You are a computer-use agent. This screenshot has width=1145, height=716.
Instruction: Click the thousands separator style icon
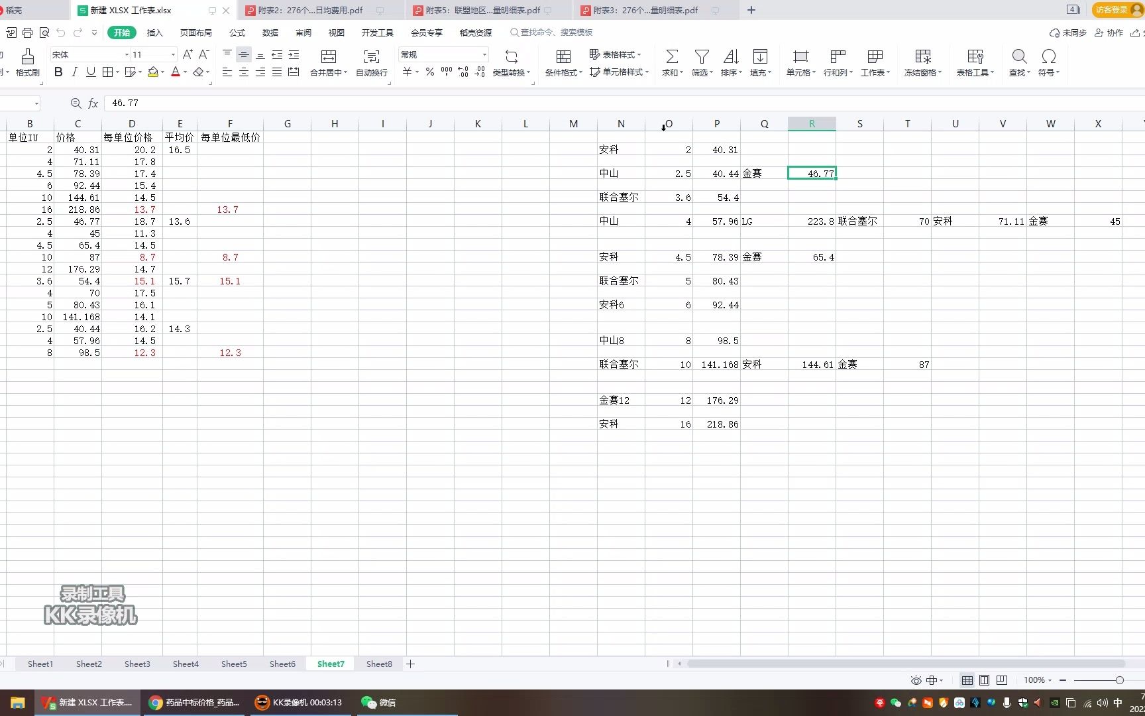pyautogui.click(x=447, y=72)
